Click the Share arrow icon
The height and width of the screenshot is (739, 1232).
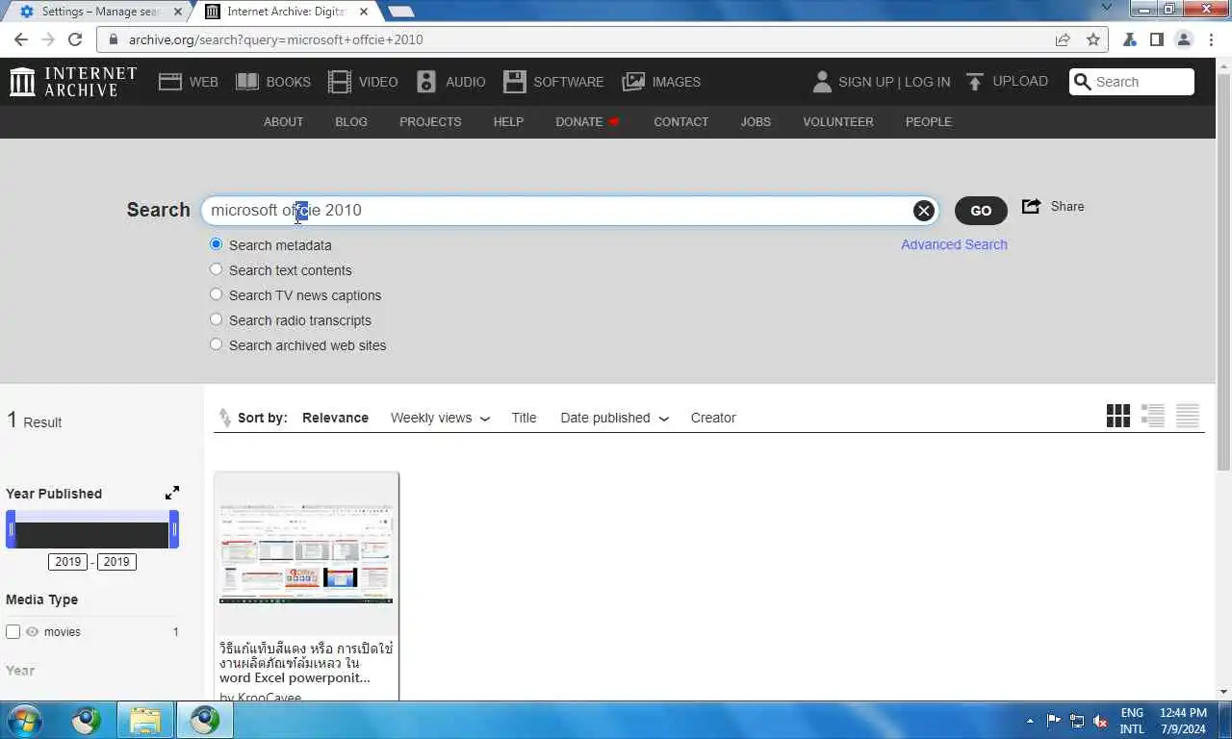point(1031,206)
